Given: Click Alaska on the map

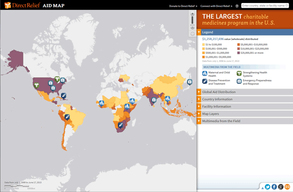Looking at the screenshot, I should pos(16,60).
